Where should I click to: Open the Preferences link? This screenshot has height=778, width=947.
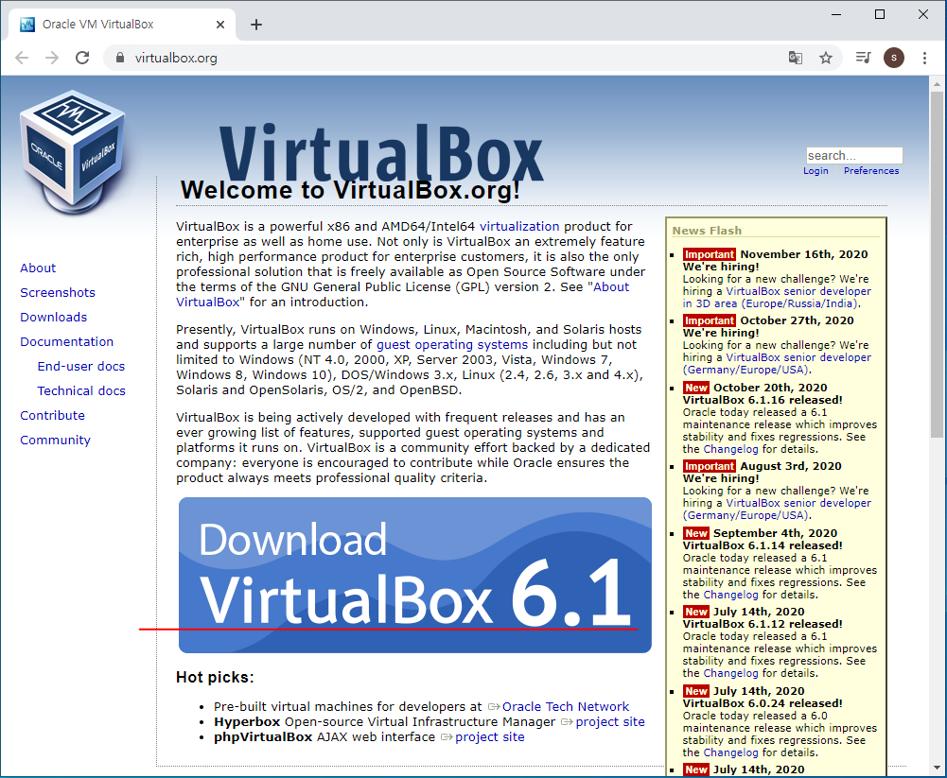(x=871, y=171)
